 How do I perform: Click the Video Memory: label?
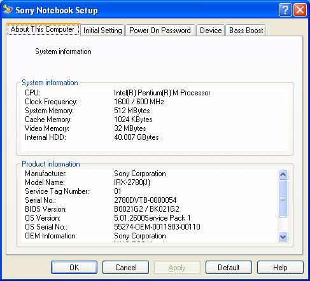click(x=47, y=128)
